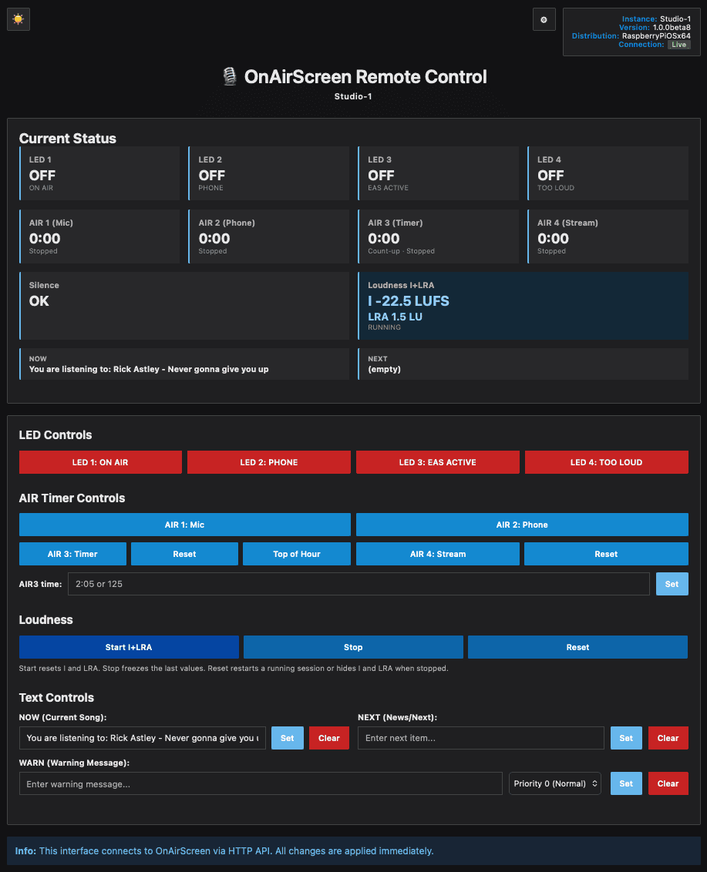
Task: Clear the NOW current song text
Action: (329, 738)
